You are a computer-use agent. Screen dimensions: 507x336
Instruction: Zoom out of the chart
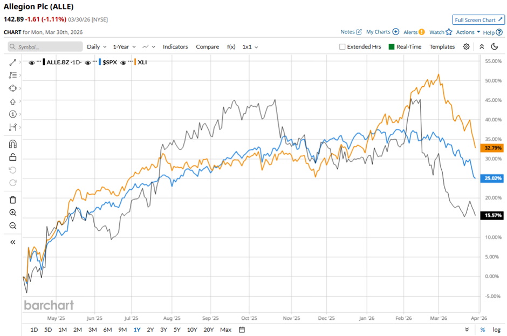point(12,225)
